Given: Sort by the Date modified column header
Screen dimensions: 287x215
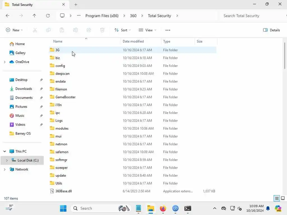Looking at the screenshot, I should click(x=141, y=41).
